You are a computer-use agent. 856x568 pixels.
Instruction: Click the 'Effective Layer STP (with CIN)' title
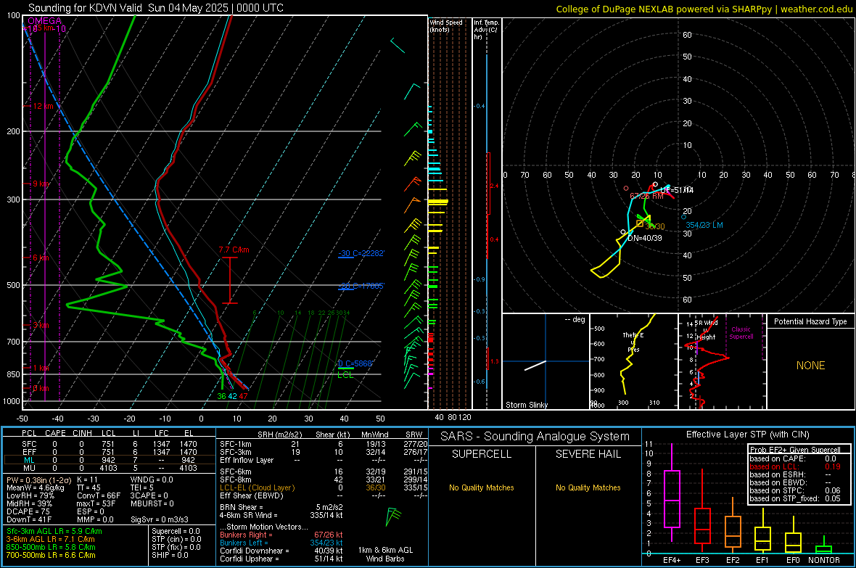point(747,435)
